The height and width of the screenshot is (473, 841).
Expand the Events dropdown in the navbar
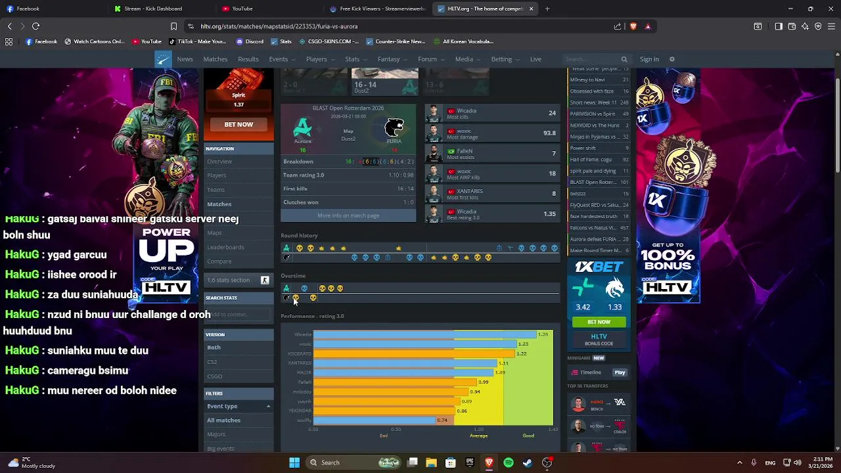283,59
